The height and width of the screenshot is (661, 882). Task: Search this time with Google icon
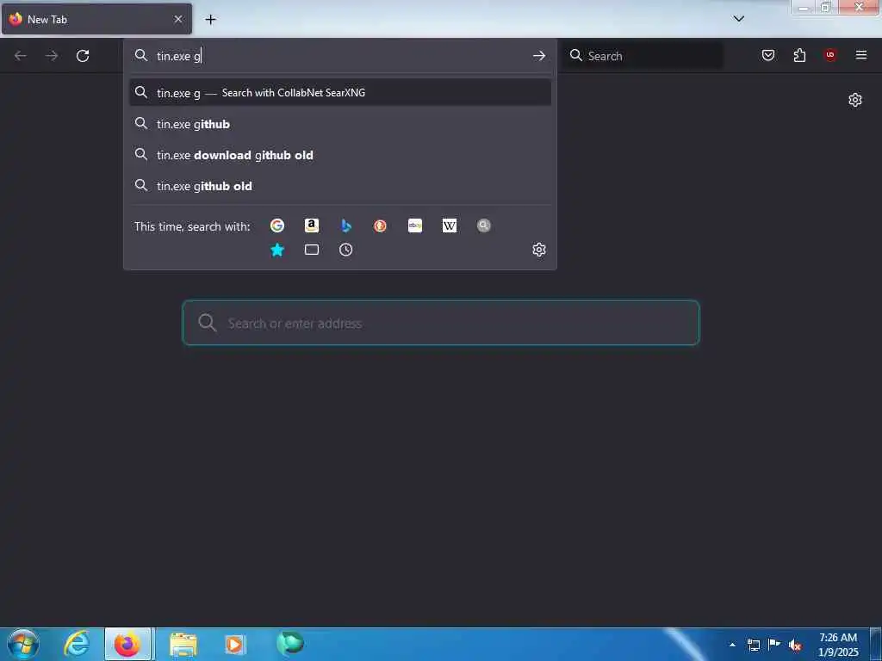coord(276,225)
